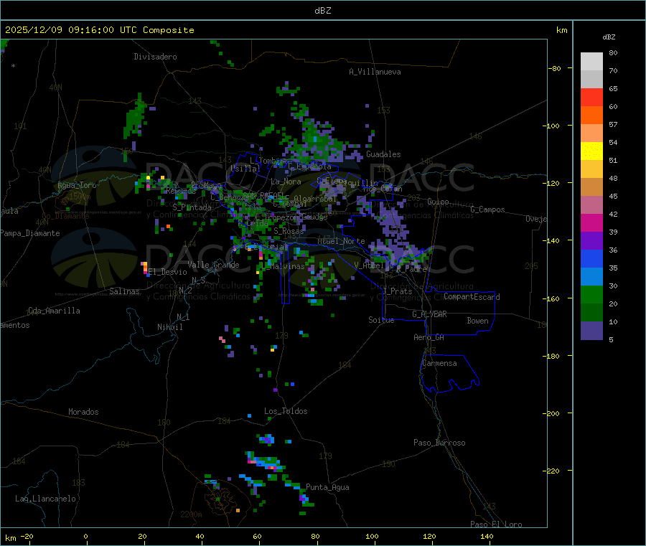Click the '100' tick on horizontal km axis
The image size is (646, 546).
coord(372,536)
